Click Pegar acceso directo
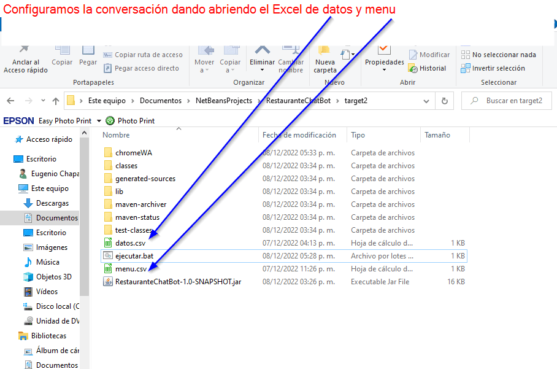Viewport: 557px width, 369px height. click(141, 68)
